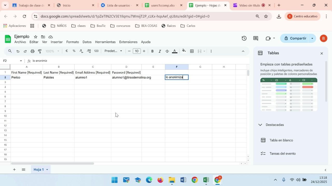Collapse the Destacadas section

pyautogui.click(x=260, y=125)
